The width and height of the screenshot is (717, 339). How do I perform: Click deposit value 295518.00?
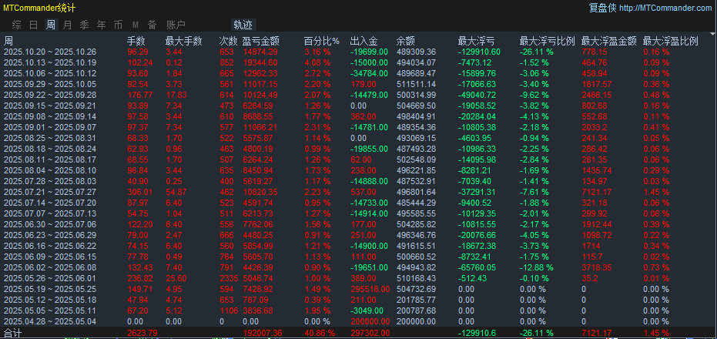(x=370, y=289)
